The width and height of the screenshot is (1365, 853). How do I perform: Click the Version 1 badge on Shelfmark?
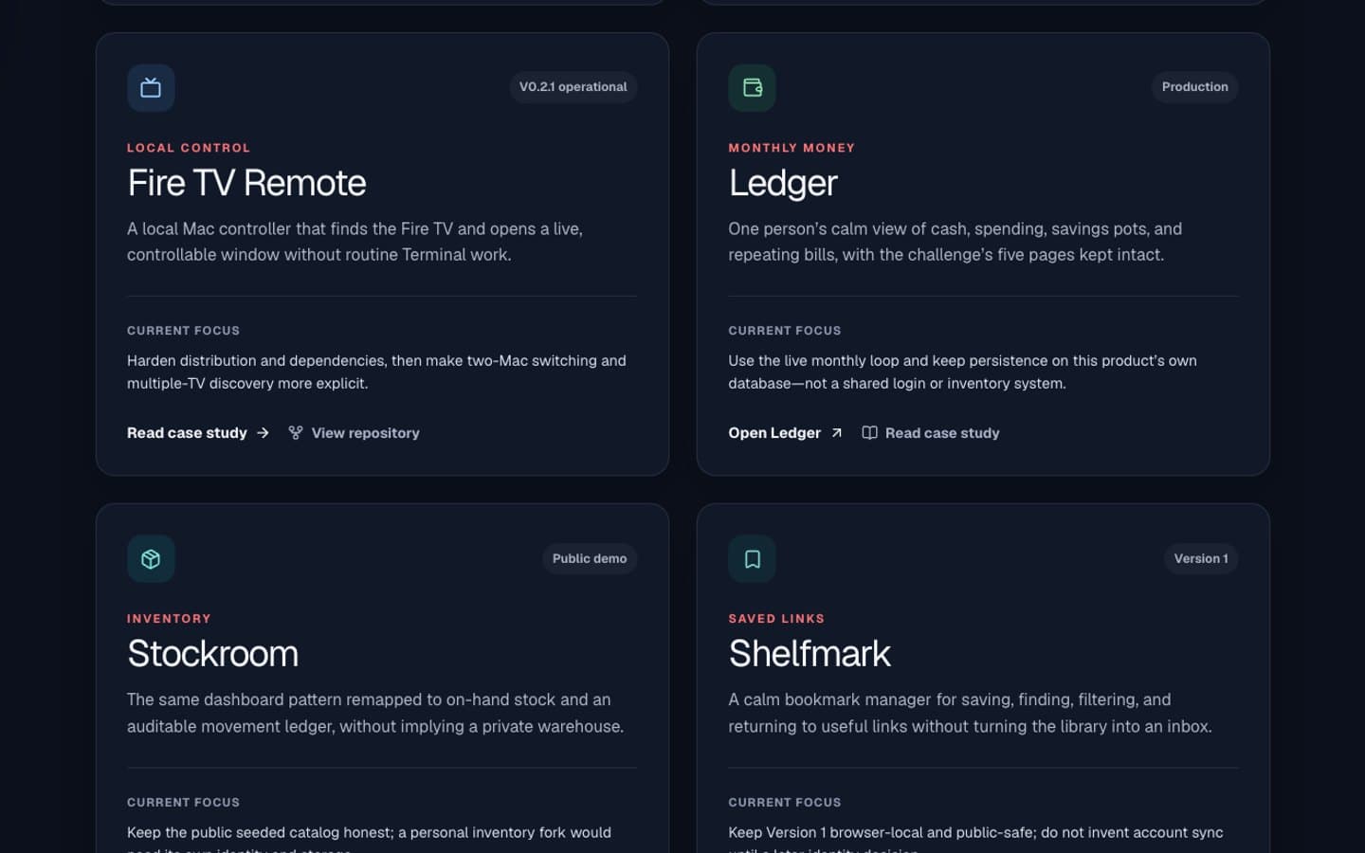pyautogui.click(x=1201, y=559)
